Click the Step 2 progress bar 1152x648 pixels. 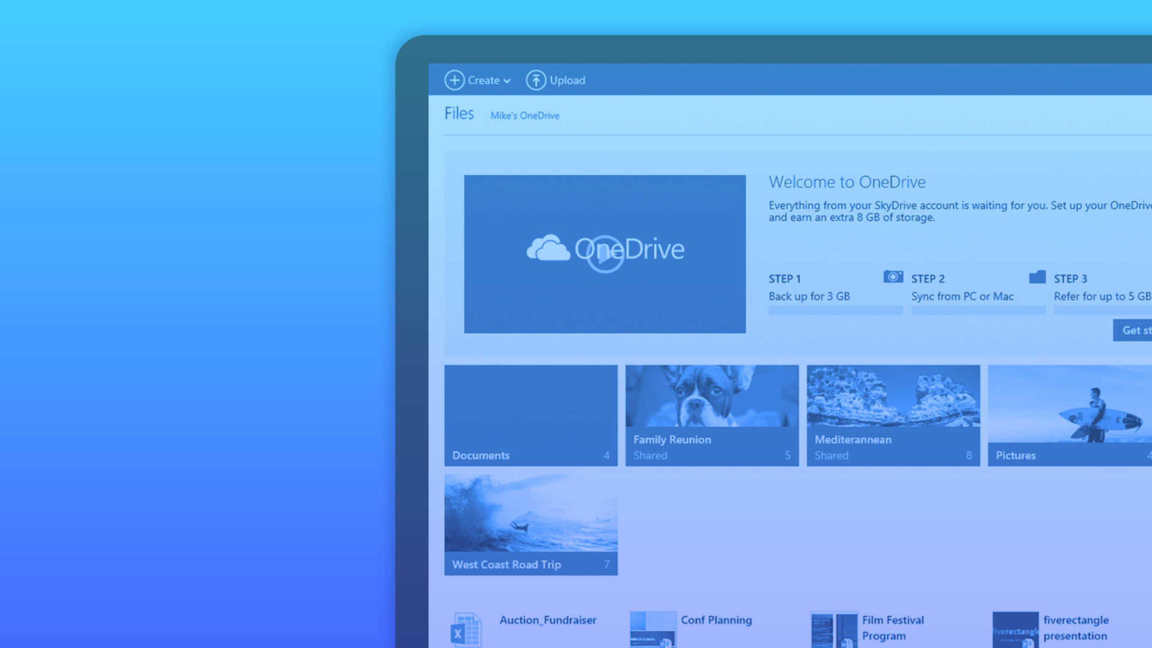[x=978, y=310]
